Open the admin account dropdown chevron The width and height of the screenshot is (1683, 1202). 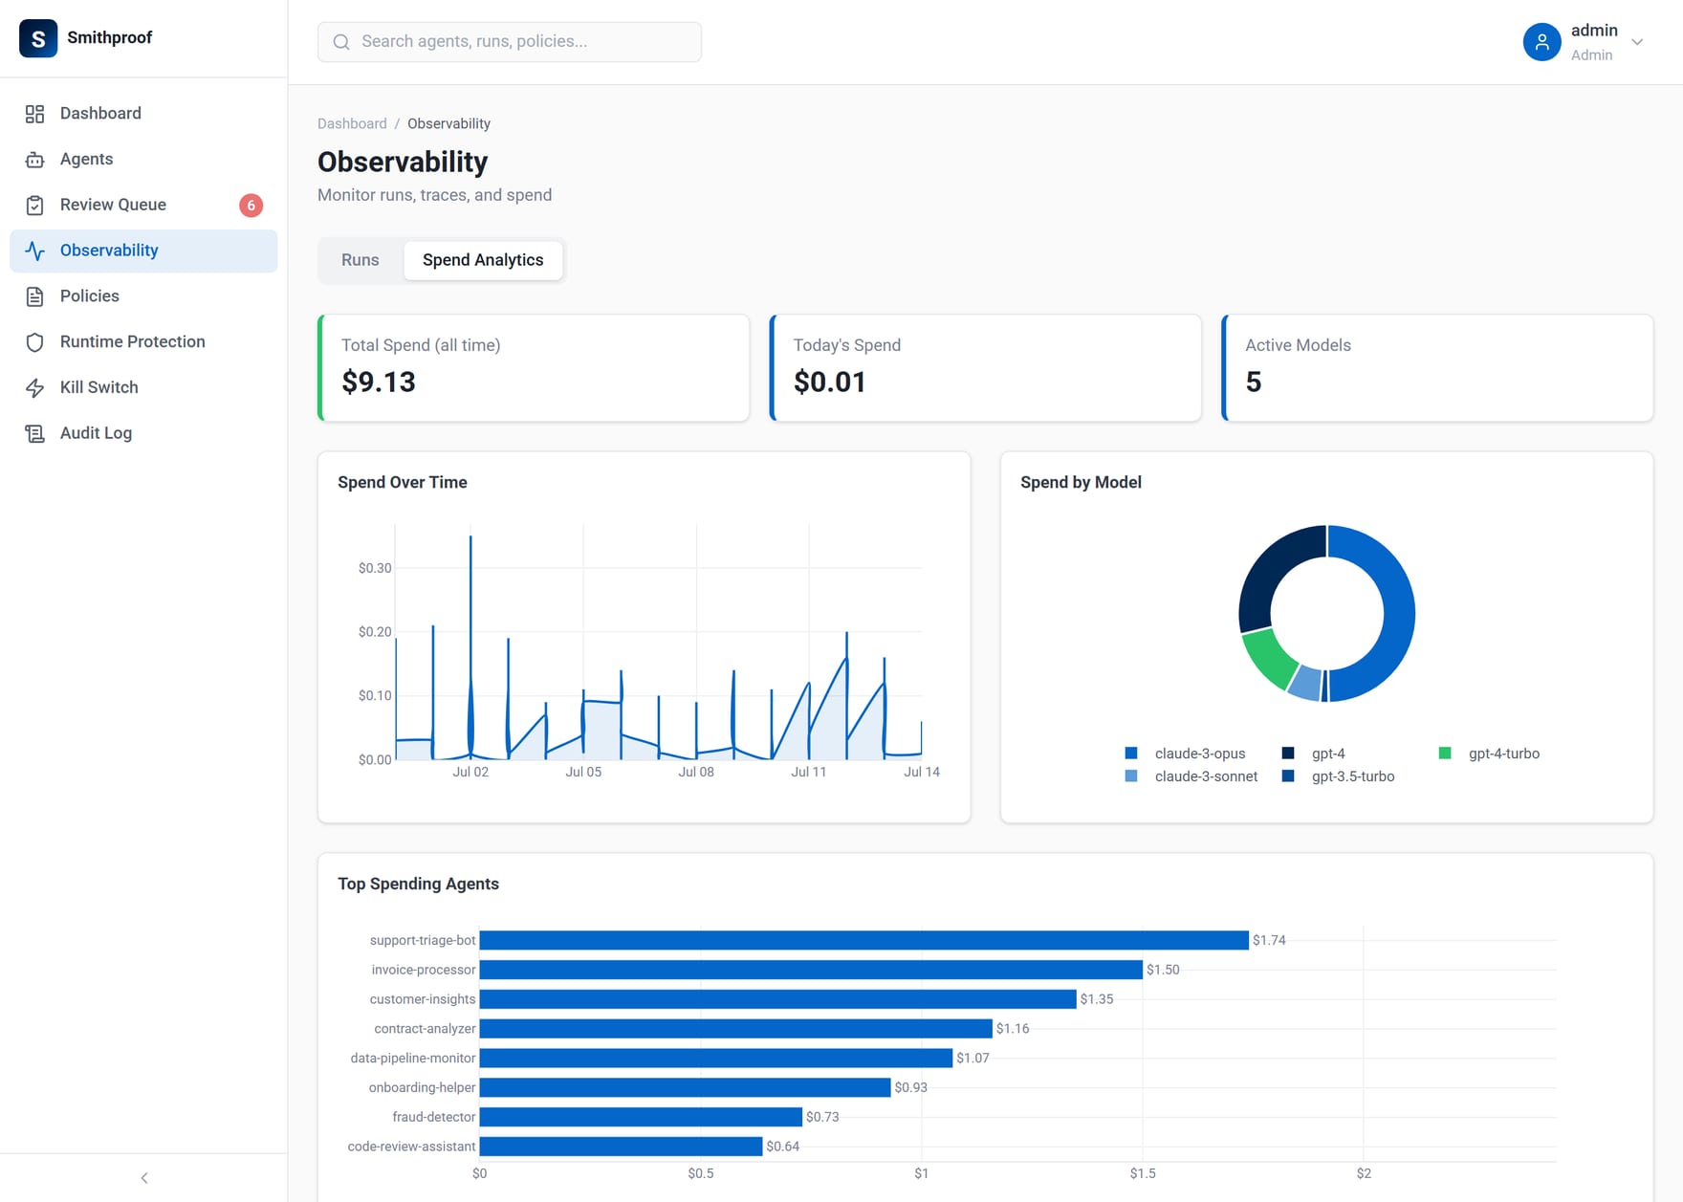[1637, 42]
